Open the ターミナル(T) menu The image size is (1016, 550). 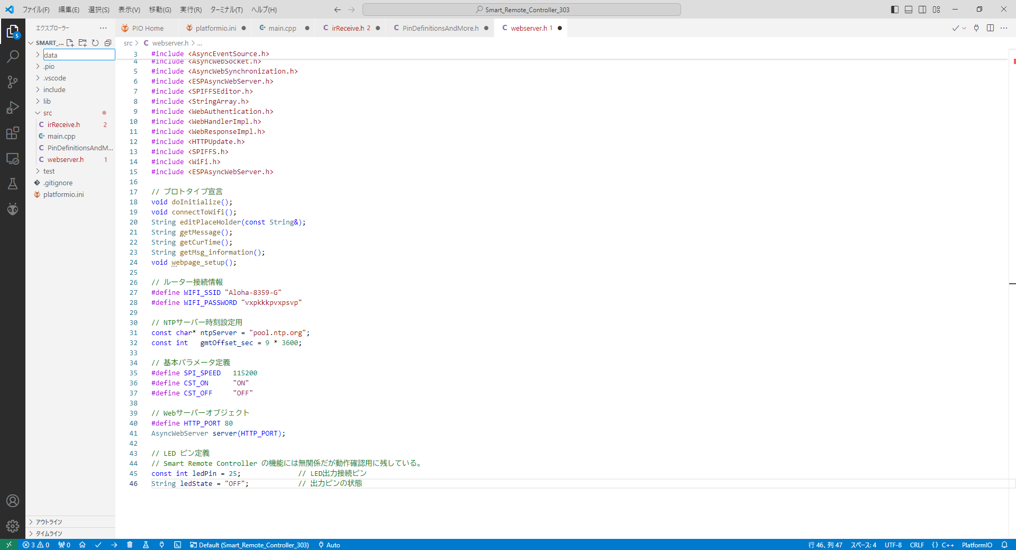226,10
